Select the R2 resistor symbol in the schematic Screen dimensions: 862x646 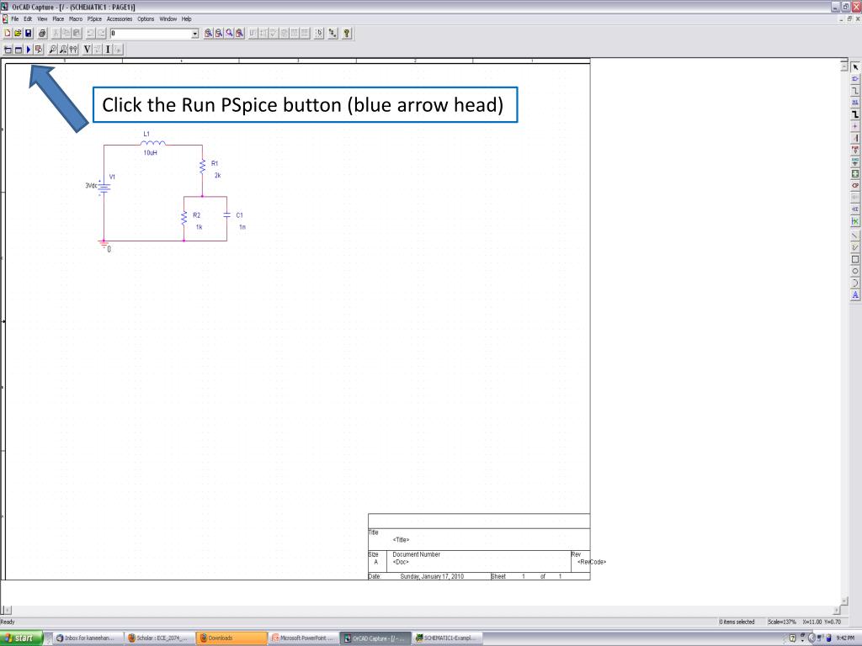click(184, 218)
